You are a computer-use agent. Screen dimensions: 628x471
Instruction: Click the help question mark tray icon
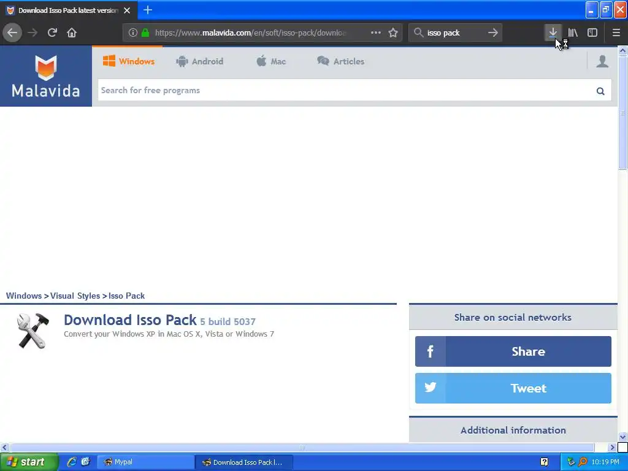pyautogui.click(x=545, y=462)
